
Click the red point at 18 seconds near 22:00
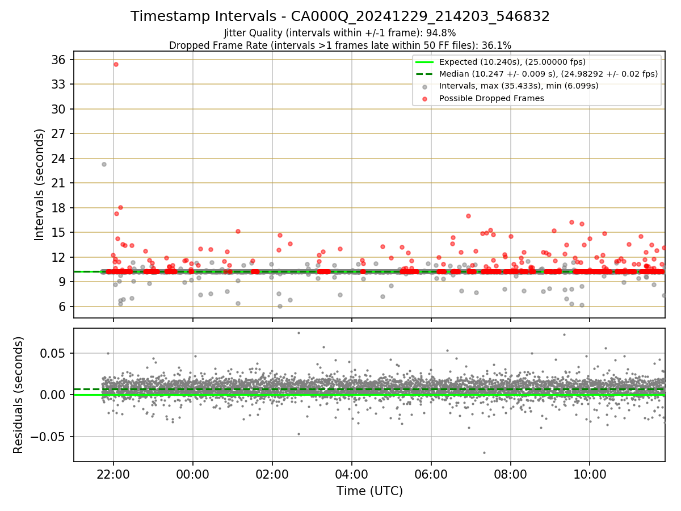(x=120, y=207)
